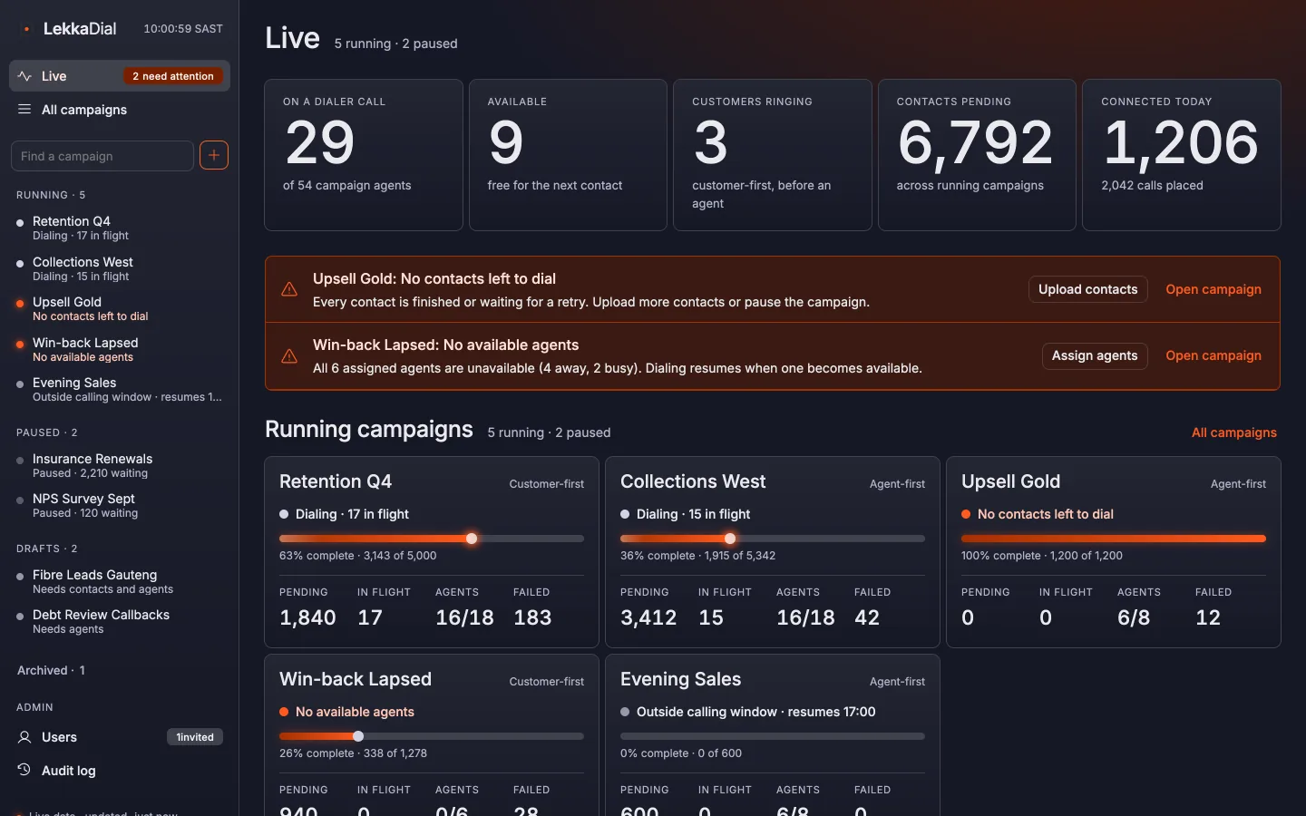Click Connected today 1,206 value
This screenshot has height=816, width=1306.
click(1181, 143)
